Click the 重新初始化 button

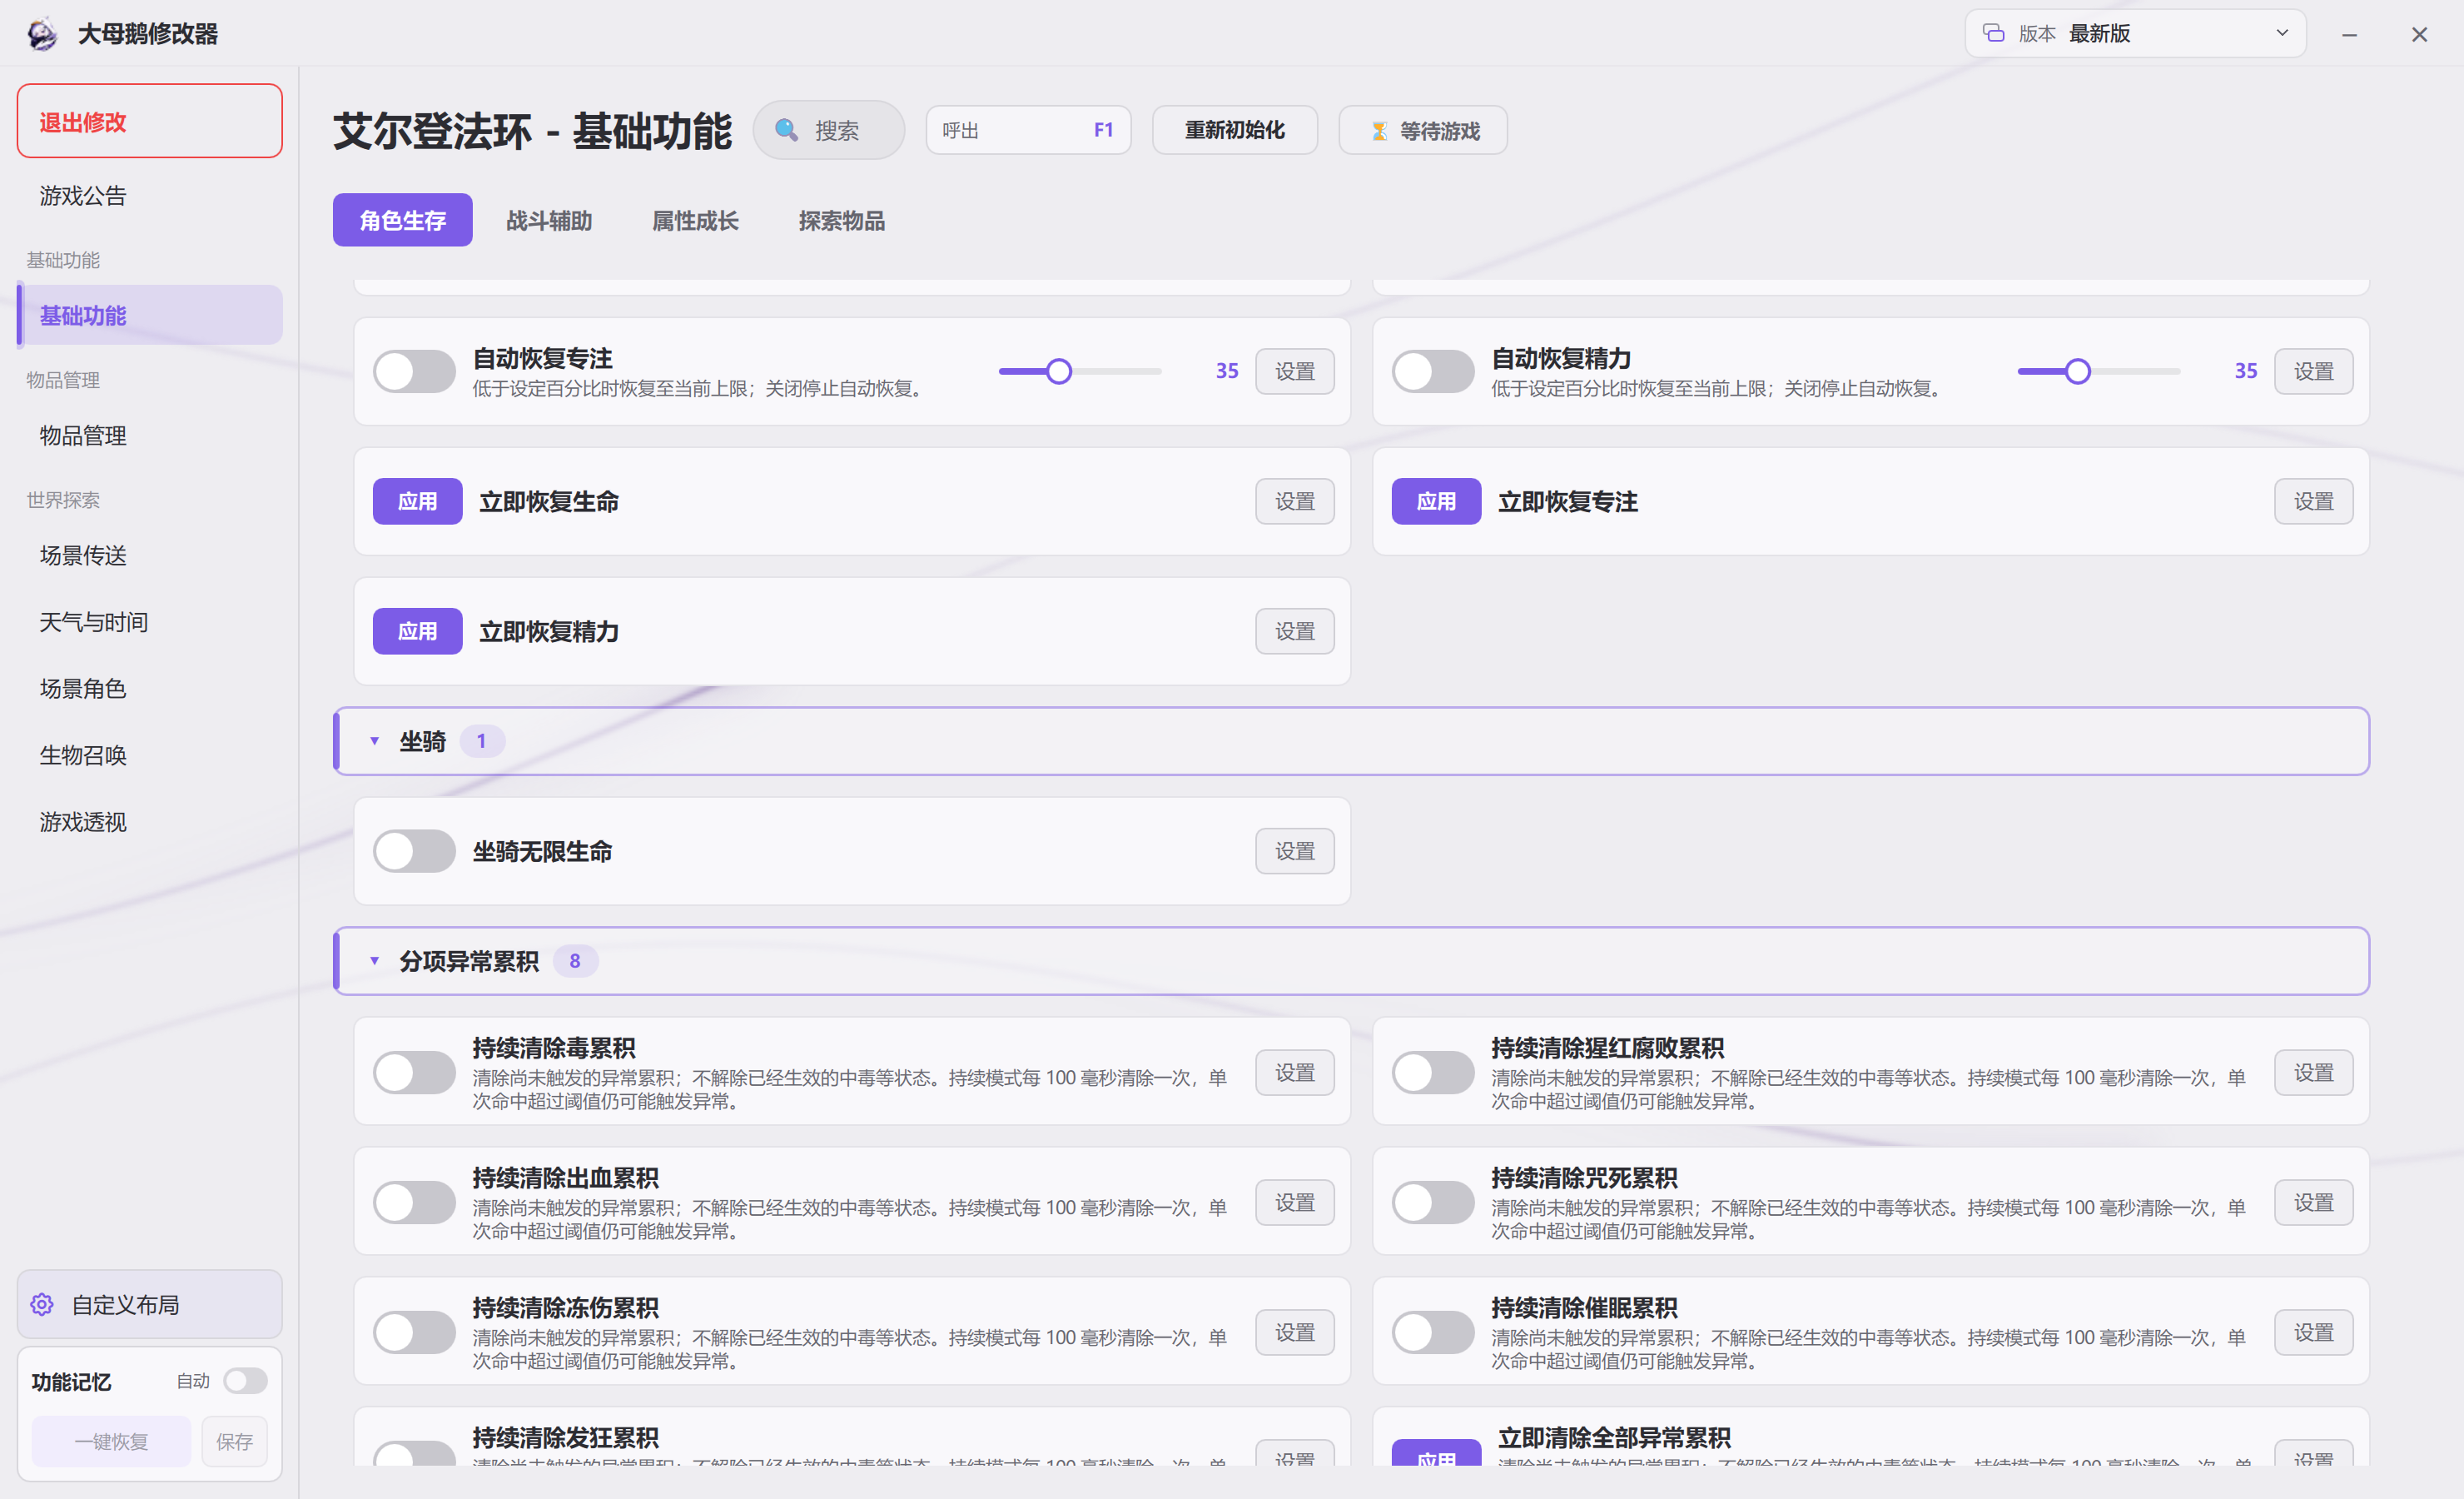coord(1234,130)
